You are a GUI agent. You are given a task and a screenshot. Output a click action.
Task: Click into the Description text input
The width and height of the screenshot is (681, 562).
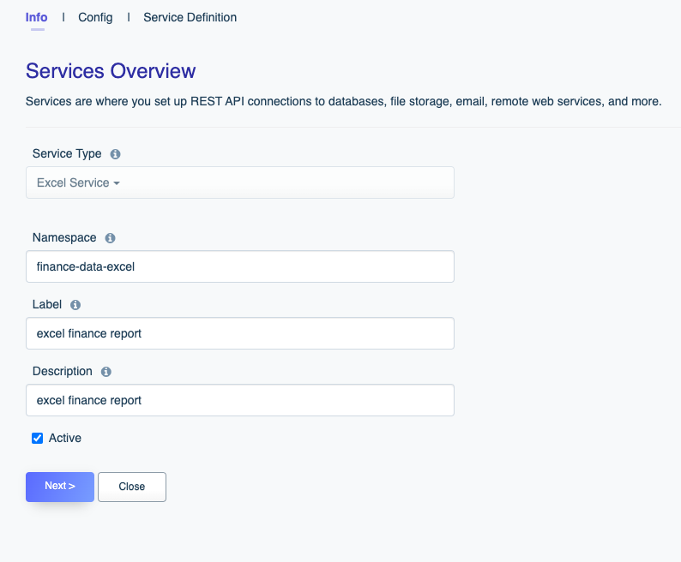[x=239, y=400]
